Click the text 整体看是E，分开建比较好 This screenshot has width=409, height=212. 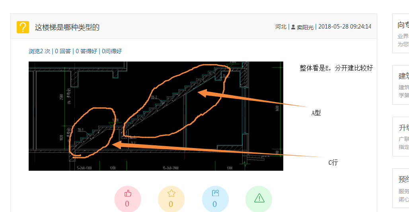[336, 68]
